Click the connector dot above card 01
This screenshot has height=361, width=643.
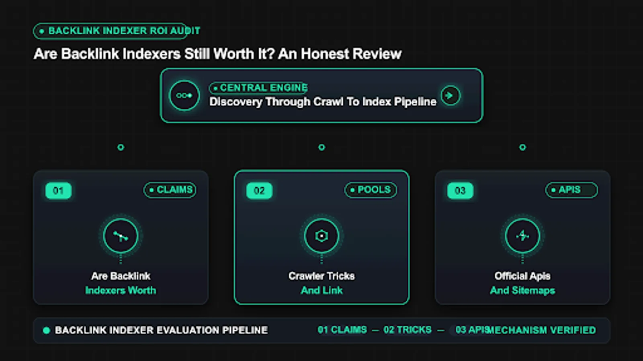121,147
